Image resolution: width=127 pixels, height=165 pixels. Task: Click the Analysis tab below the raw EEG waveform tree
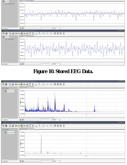click(x=5, y=64)
